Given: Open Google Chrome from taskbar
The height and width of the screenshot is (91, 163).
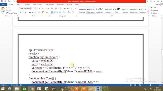Looking at the screenshot, I should coord(32,89).
